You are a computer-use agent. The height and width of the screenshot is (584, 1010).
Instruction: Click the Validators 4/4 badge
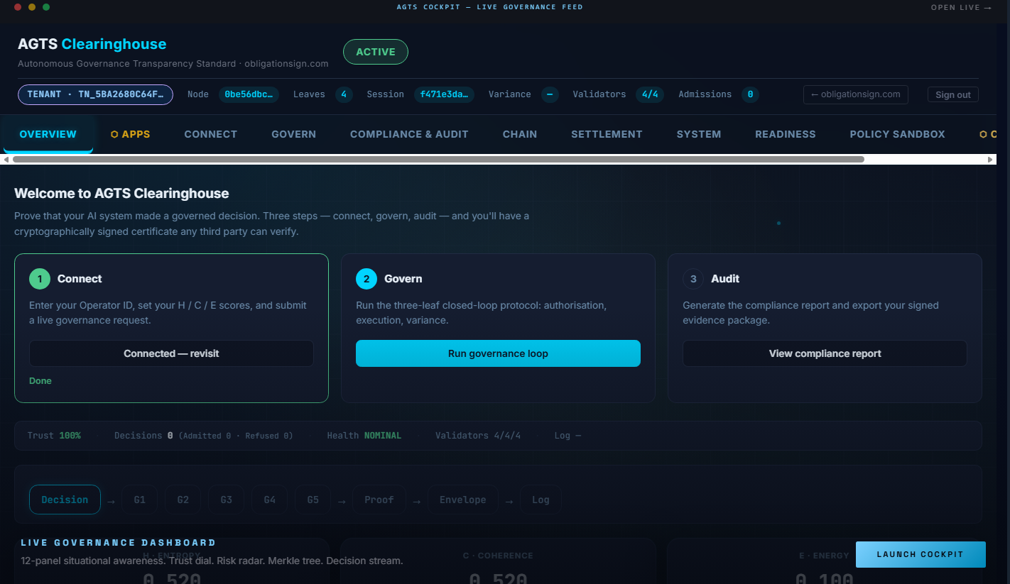650,94
